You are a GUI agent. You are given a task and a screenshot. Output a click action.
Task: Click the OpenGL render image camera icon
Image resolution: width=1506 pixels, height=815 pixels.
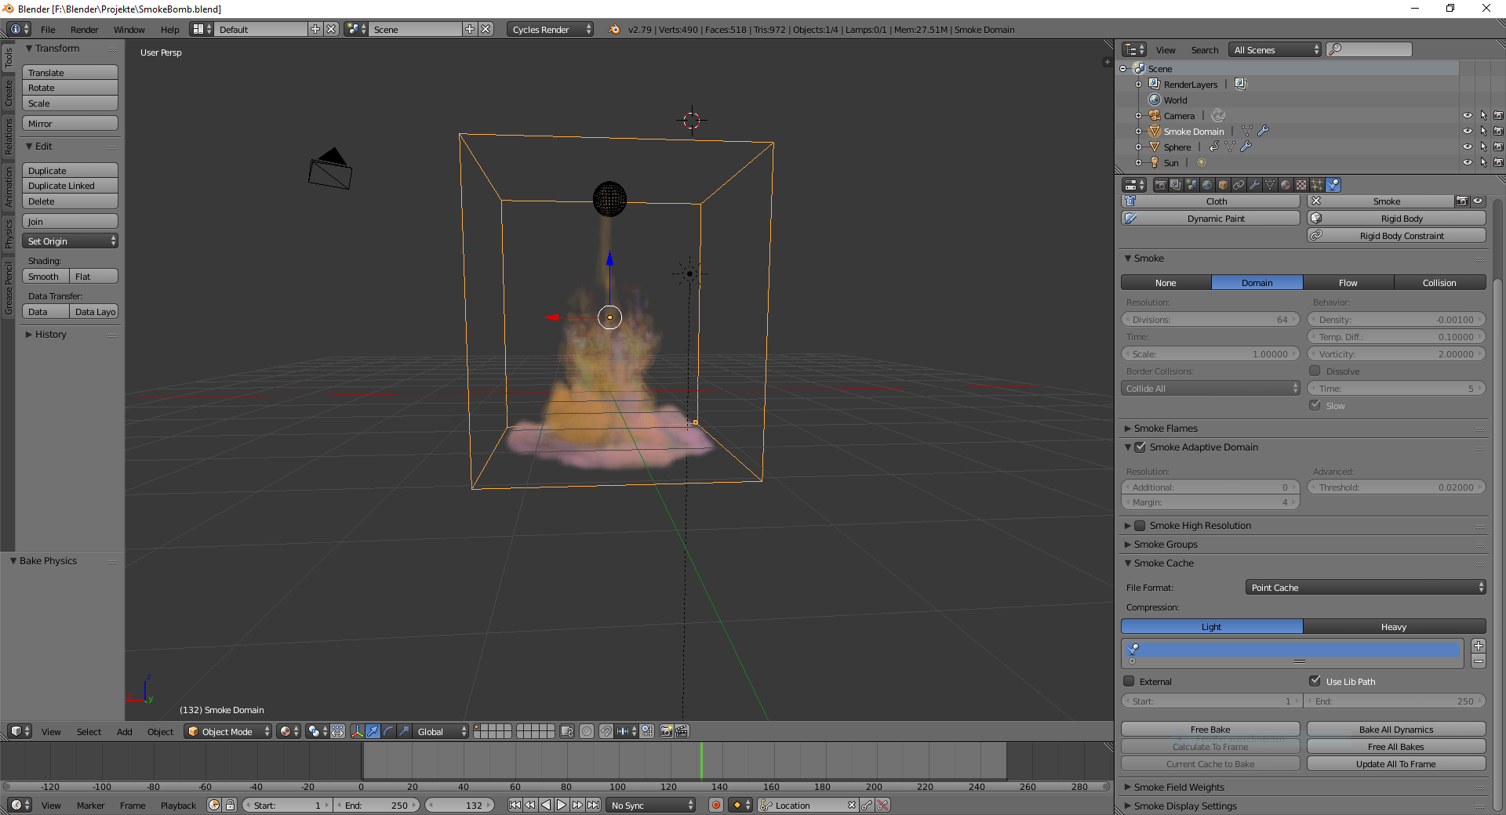pos(666,731)
